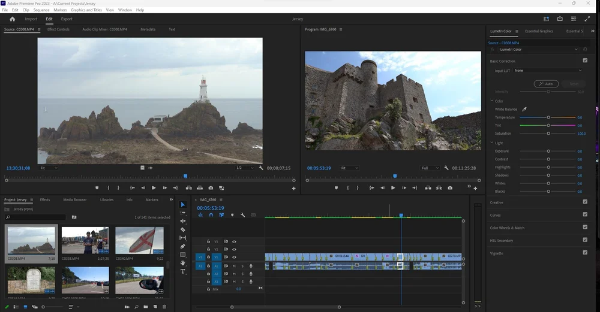Play the Program monitor sequence
Viewport: 600px width, 312px height.
tap(393, 188)
